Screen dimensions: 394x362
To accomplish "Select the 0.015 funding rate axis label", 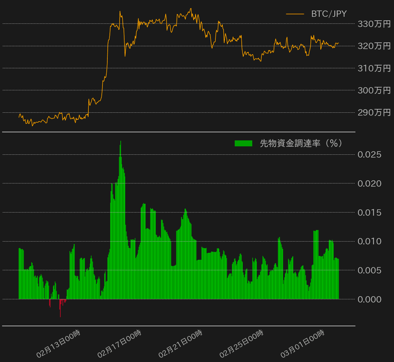I will (x=369, y=213).
